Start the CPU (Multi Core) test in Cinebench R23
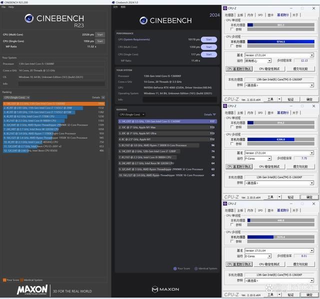Image resolution: width=320 pixels, height=299 pixels. [x=100, y=34]
